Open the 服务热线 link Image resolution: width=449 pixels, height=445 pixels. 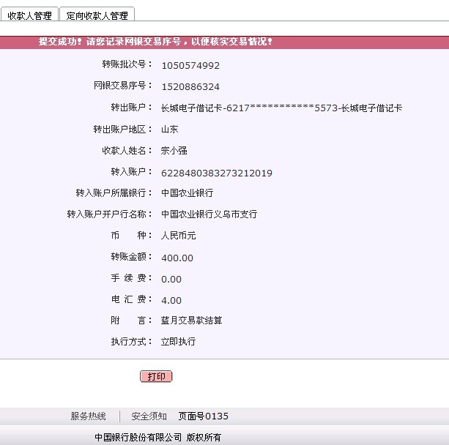(88, 416)
